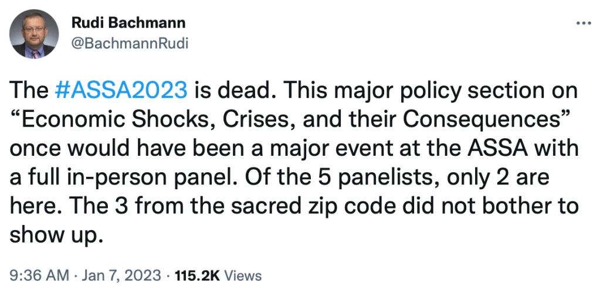Image resolution: width=600 pixels, height=294 pixels.
Task: Click Rudi Bachmann's profile photo
Action: pyautogui.click(x=35, y=35)
